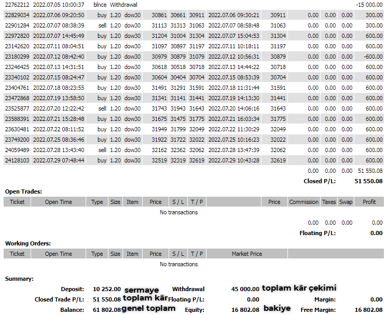The image size is (386, 315).
Task: Click Profit column header in Open Trades
Action: tap(369, 202)
